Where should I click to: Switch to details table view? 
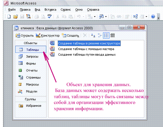(113, 35)
